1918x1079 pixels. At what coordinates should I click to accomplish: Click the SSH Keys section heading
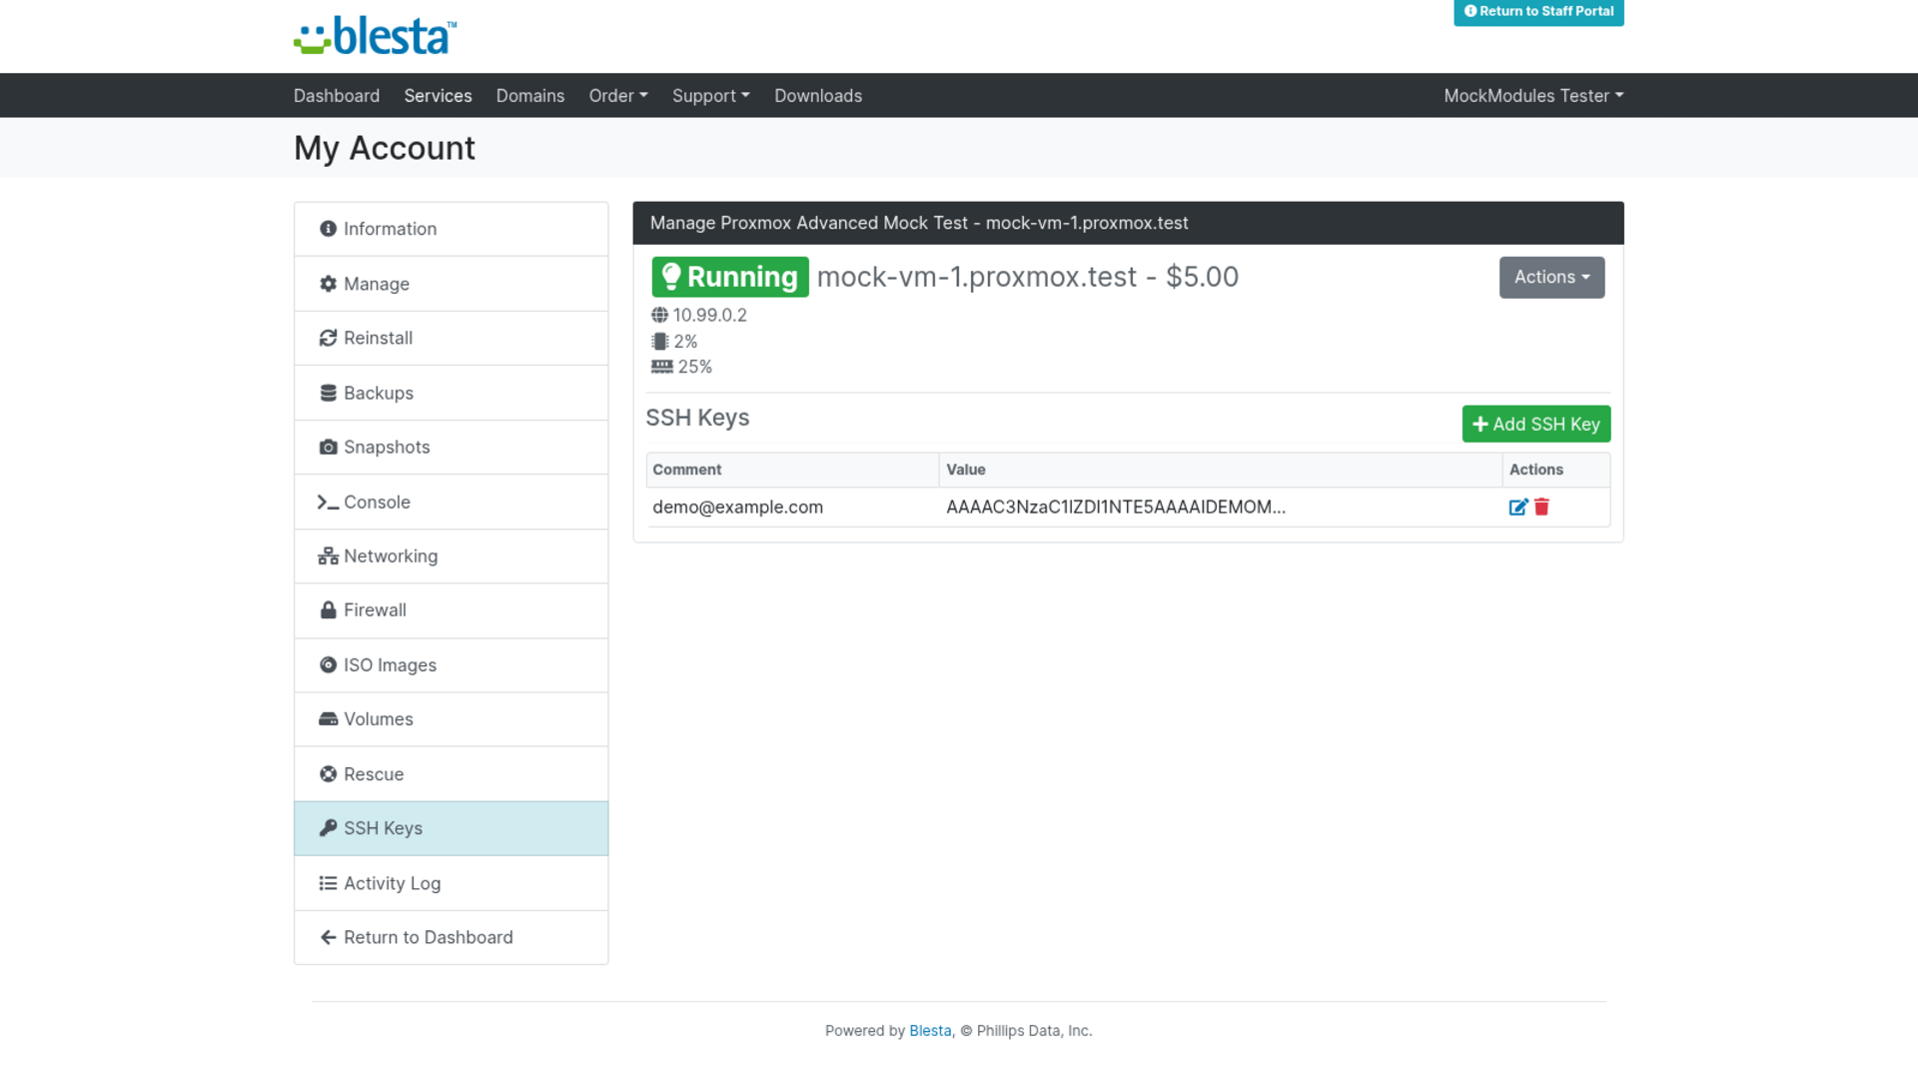pos(697,418)
